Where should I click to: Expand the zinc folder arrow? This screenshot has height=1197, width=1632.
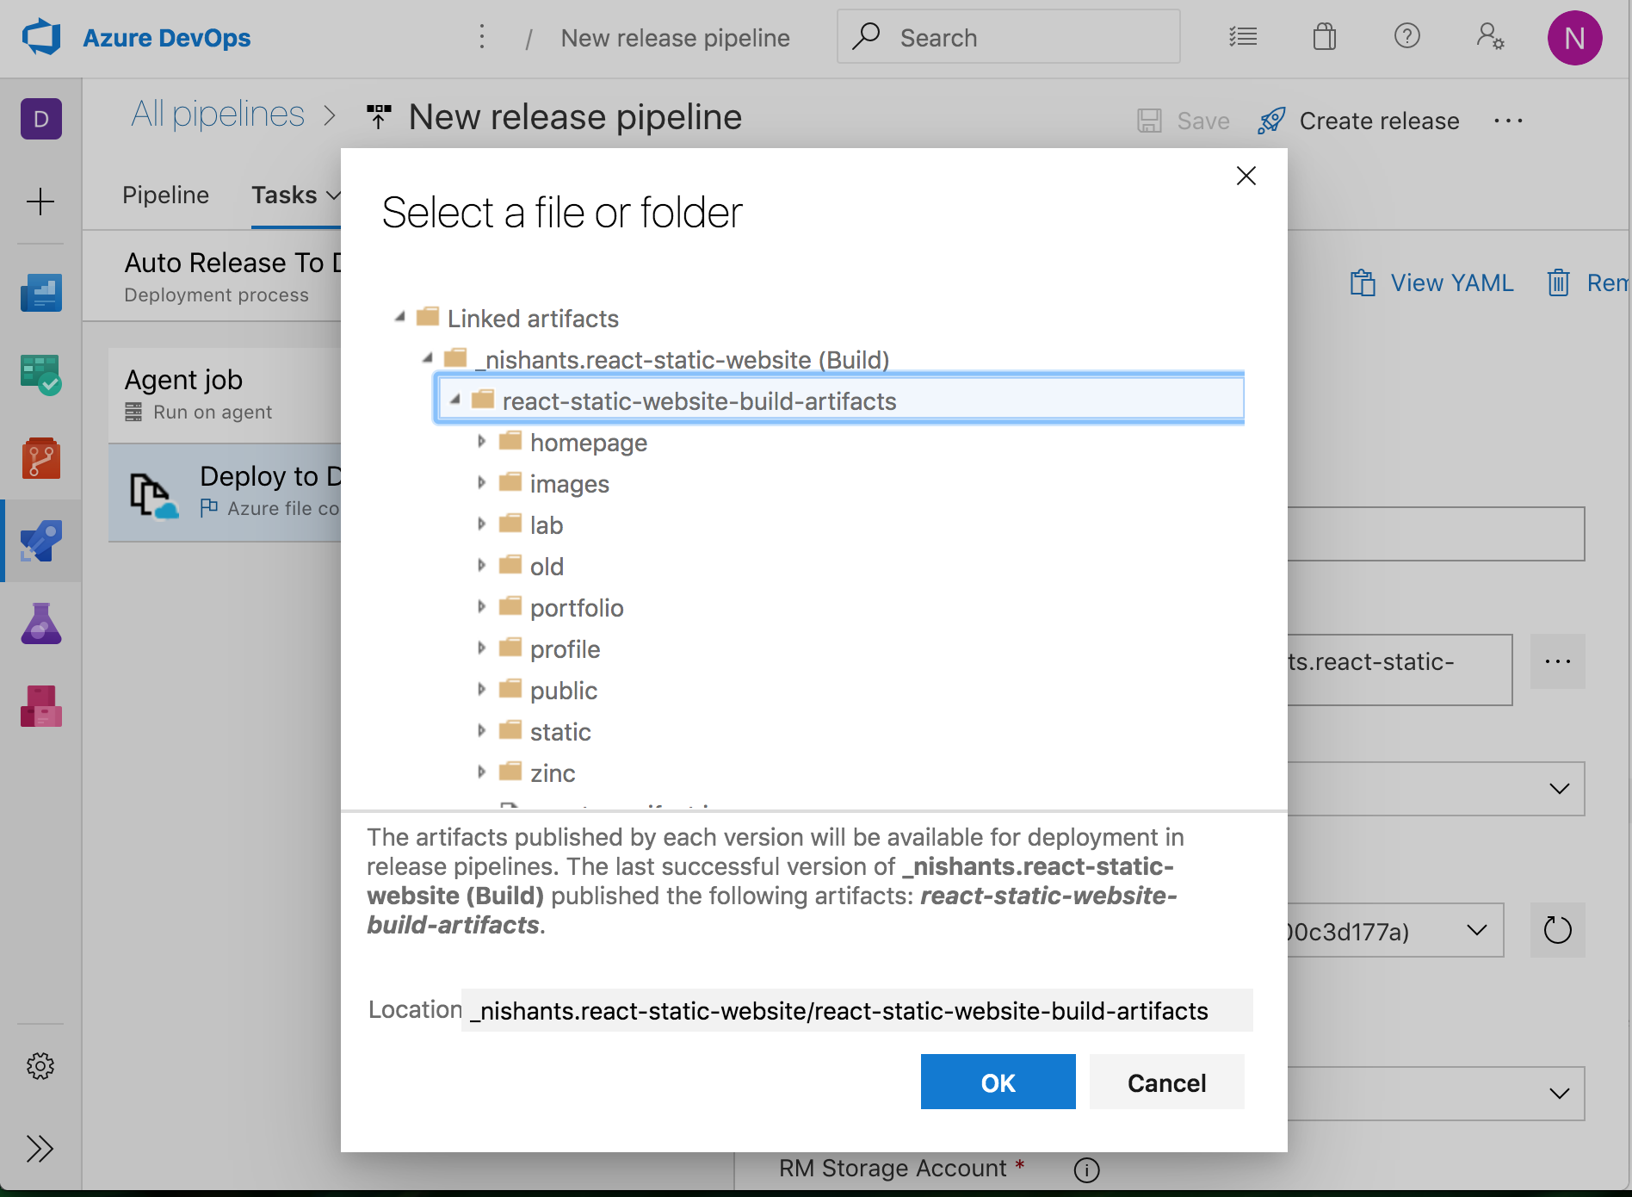481,772
